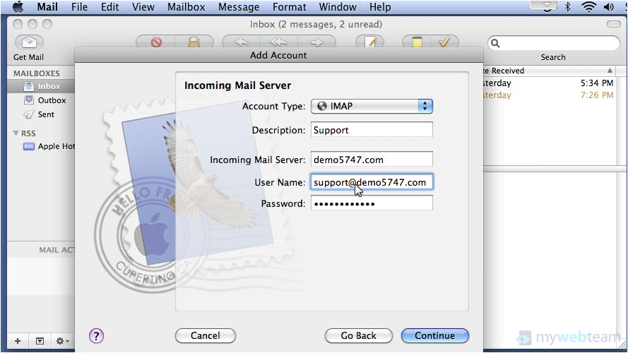The width and height of the screenshot is (628, 353).
Task: Click the Go Back button
Action: tap(358, 335)
